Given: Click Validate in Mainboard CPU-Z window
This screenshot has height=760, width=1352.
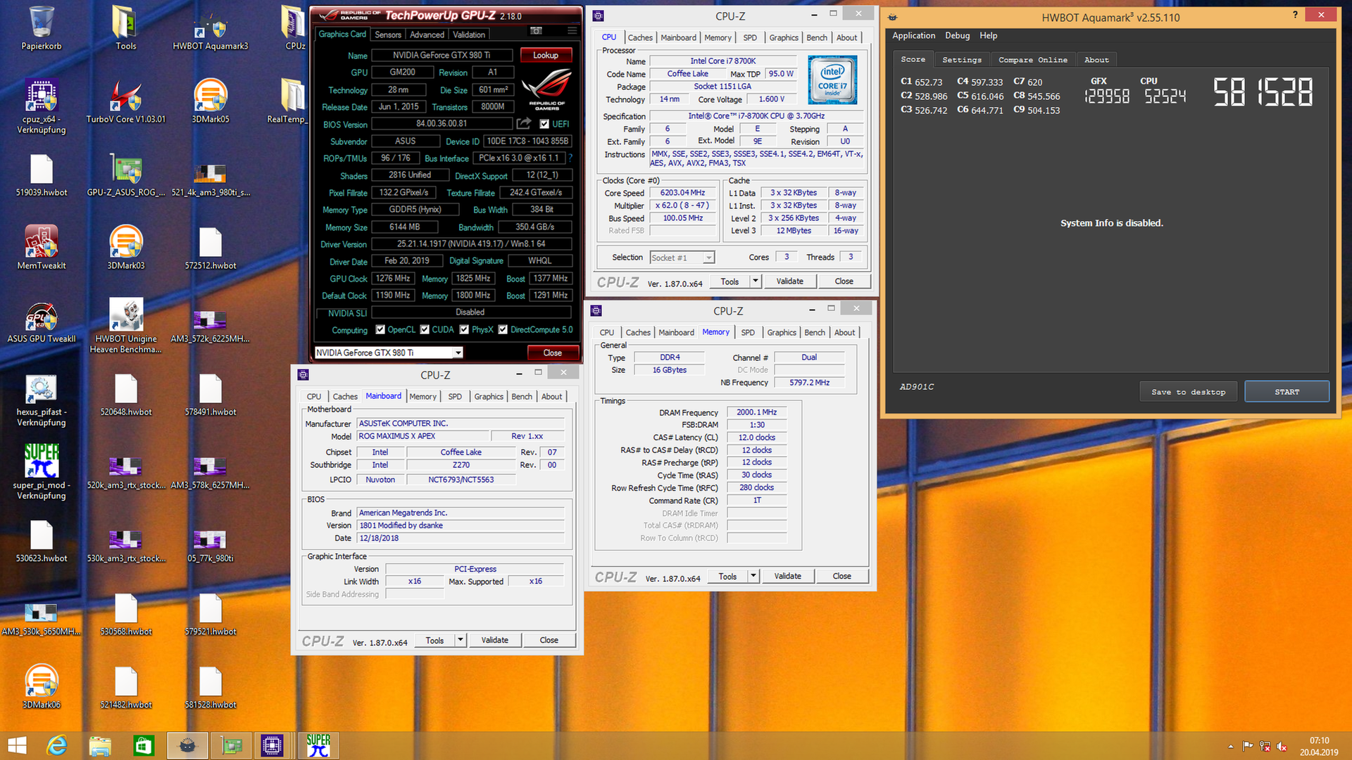Looking at the screenshot, I should click(x=494, y=640).
